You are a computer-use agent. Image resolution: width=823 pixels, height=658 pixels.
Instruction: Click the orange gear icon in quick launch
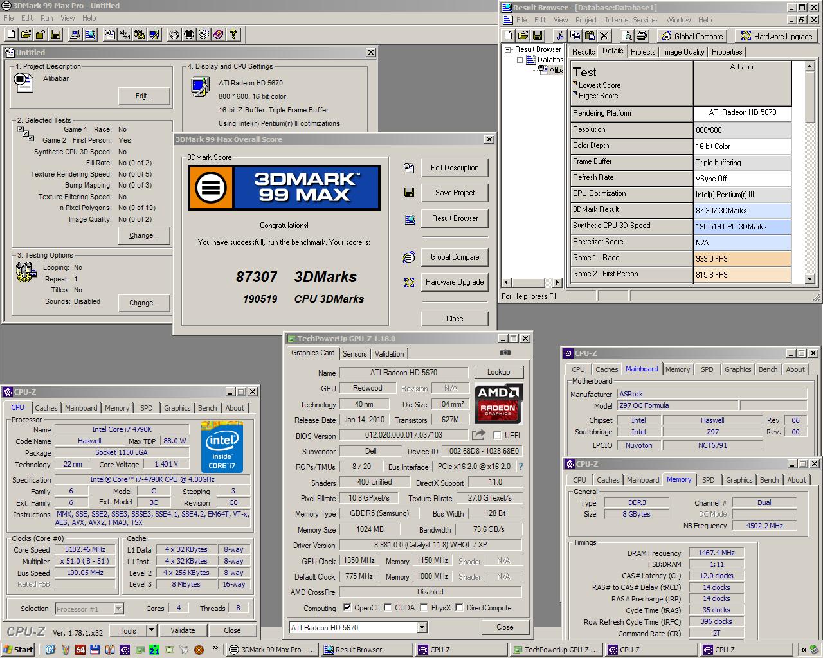point(199,650)
